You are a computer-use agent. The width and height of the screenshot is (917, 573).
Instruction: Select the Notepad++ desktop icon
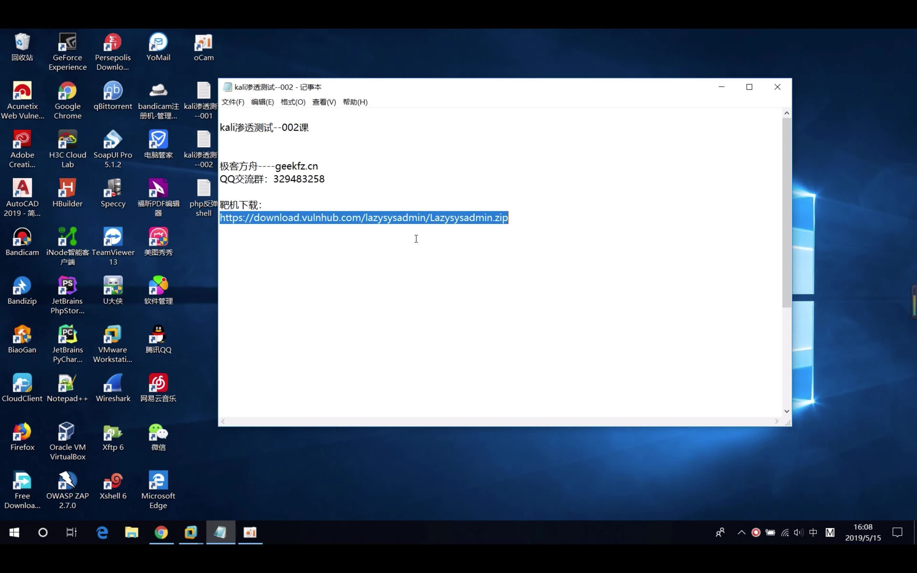68,388
